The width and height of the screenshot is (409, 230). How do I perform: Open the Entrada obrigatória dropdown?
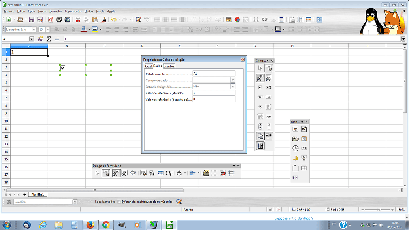(x=232, y=86)
